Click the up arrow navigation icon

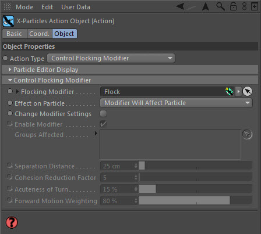[206, 6]
